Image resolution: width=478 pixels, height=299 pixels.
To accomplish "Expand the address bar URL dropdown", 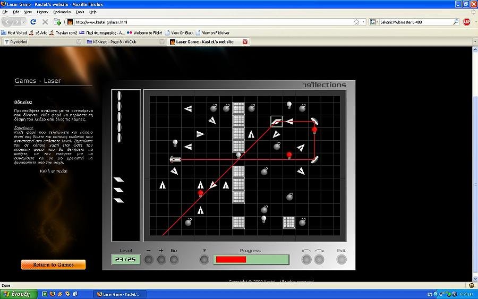I will (x=363, y=22).
